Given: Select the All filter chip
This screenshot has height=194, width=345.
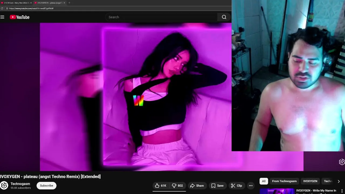Looking at the screenshot, I should click(x=264, y=181).
